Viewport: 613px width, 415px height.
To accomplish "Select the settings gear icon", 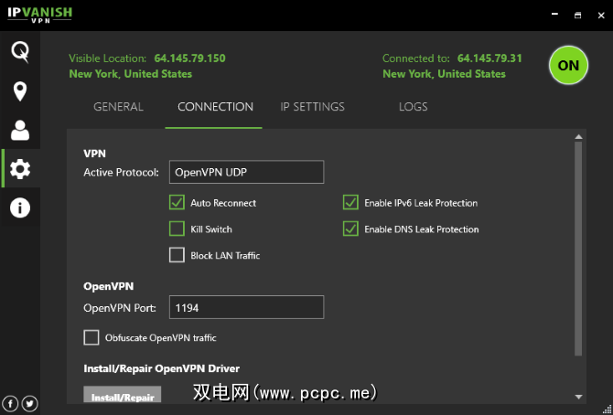I will tap(20, 169).
